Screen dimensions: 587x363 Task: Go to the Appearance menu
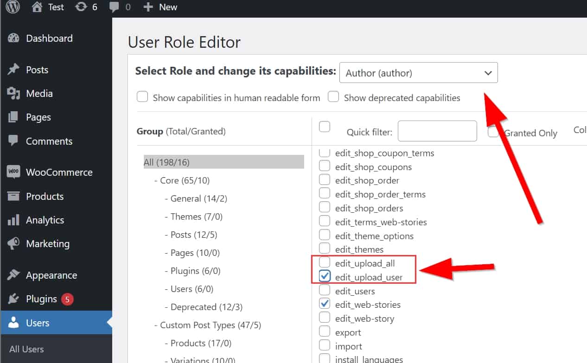click(x=51, y=275)
